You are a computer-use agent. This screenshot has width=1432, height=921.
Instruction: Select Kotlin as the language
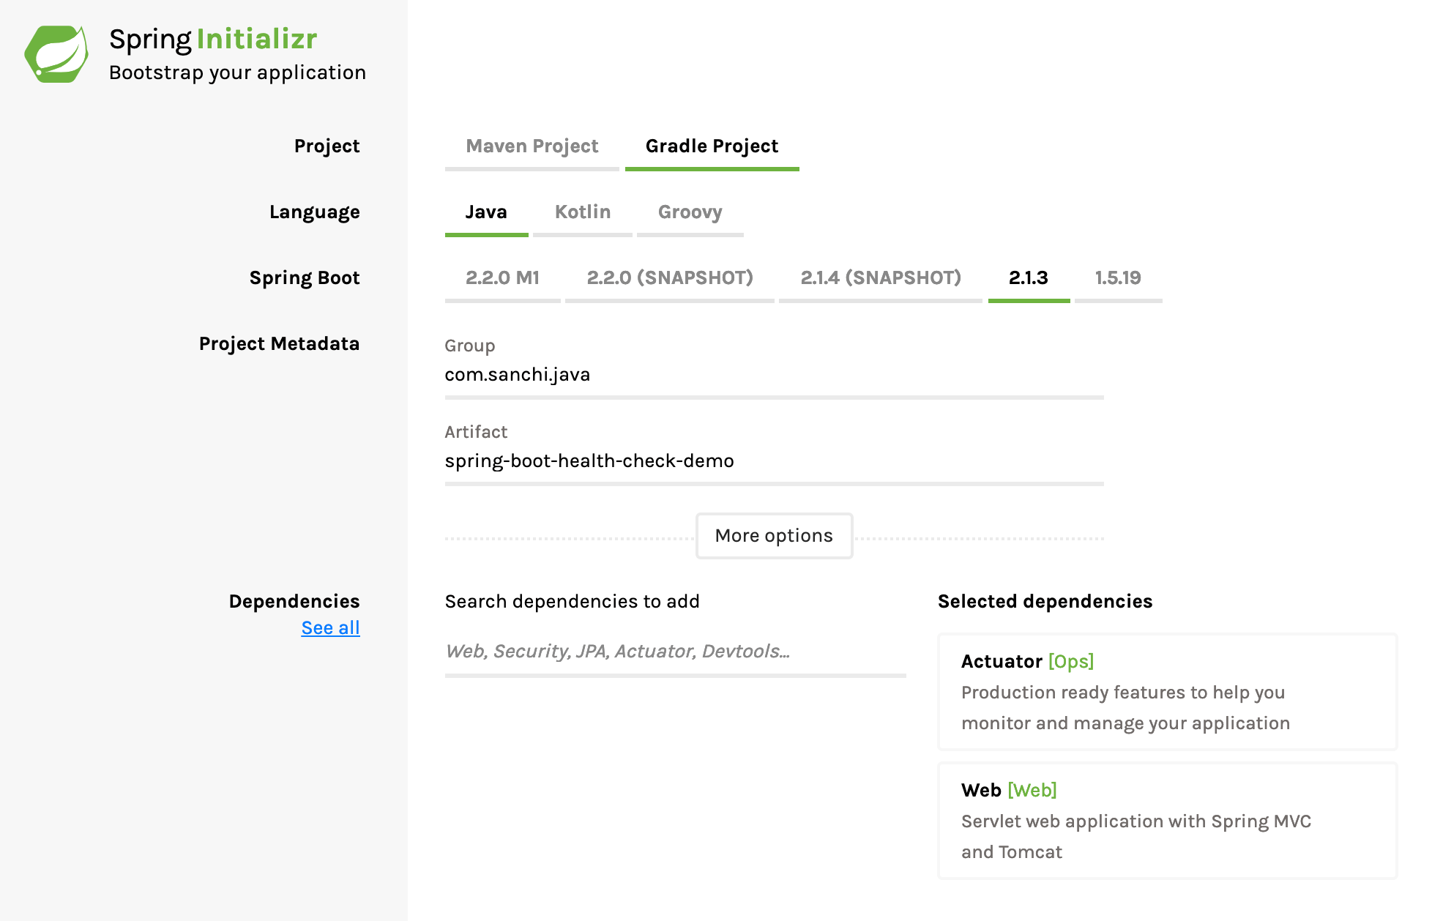[x=582, y=212]
